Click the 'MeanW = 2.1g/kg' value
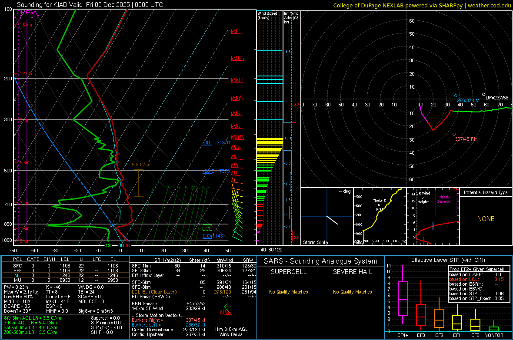Screen dimensions: 513x340 21,292
